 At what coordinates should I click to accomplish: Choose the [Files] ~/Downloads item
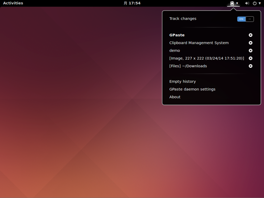pos(188,66)
